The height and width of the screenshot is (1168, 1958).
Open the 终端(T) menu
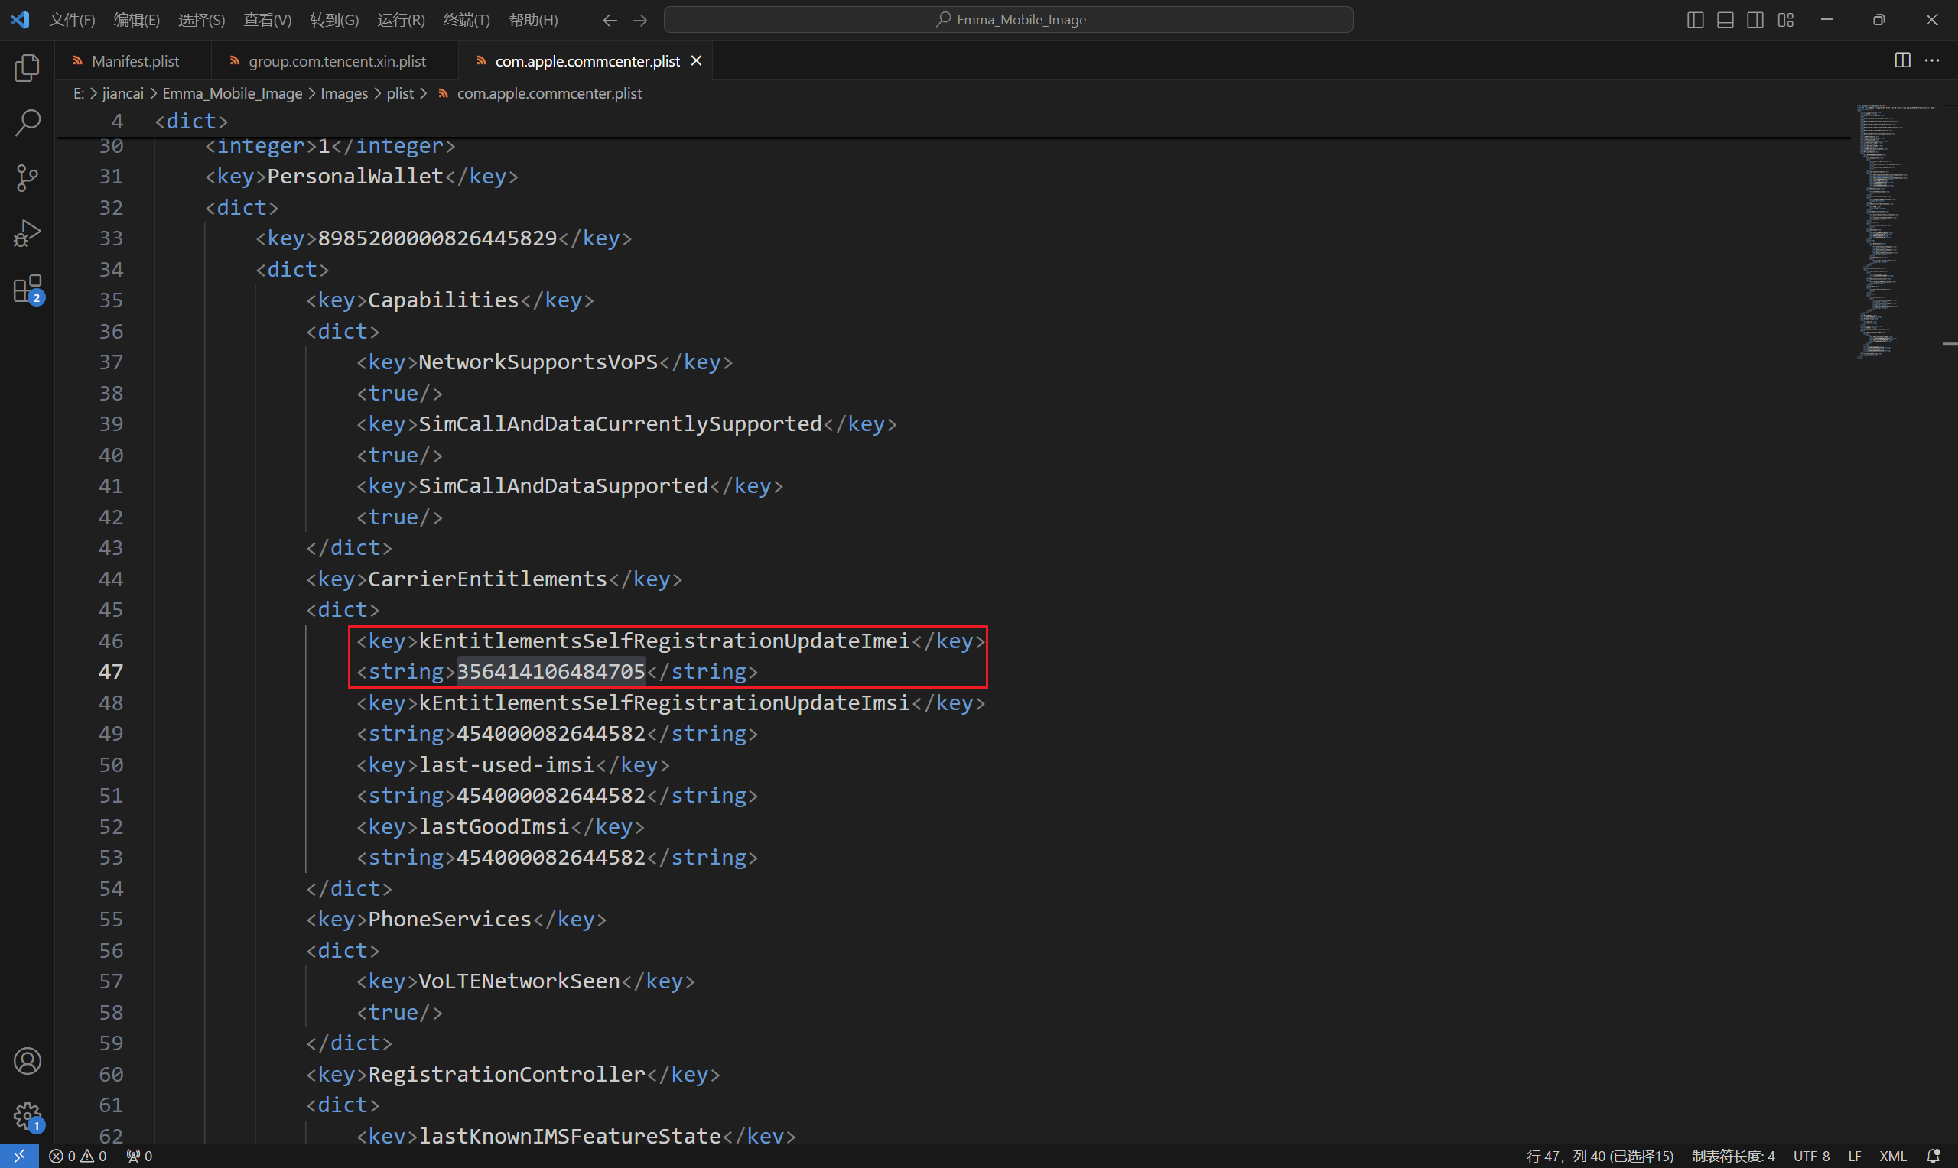466,20
